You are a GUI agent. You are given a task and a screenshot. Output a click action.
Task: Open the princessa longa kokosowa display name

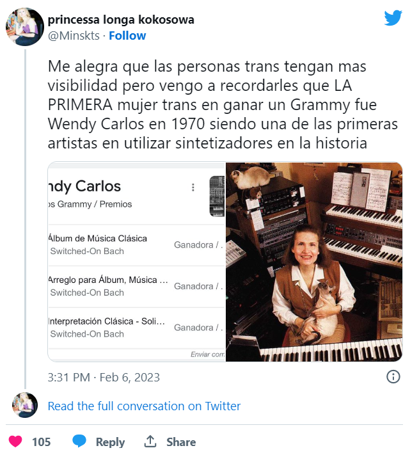coord(121,20)
